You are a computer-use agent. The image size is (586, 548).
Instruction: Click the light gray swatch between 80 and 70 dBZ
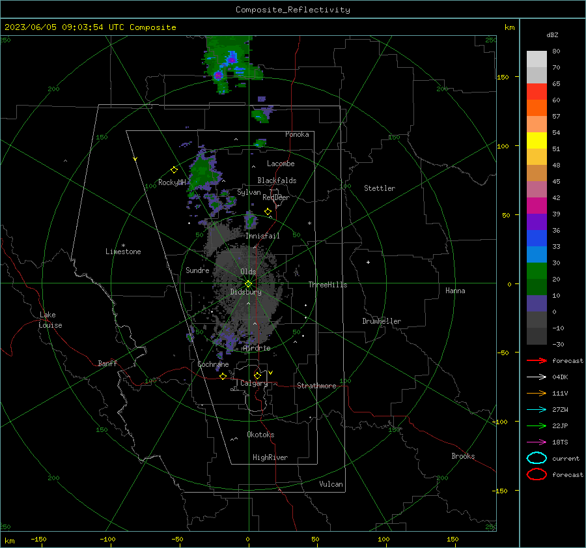(x=537, y=59)
